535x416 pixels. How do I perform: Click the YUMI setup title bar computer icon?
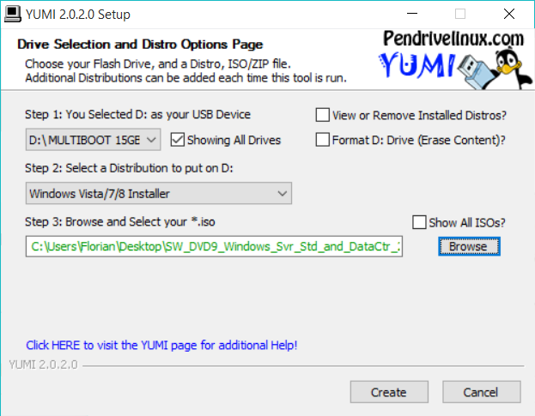click(x=13, y=14)
